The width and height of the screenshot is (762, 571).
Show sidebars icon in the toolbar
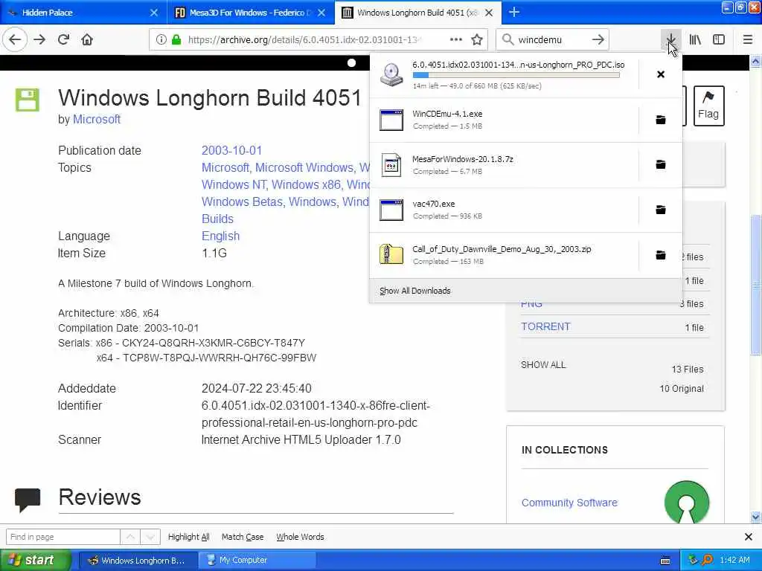pyautogui.click(x=719, y=39)
